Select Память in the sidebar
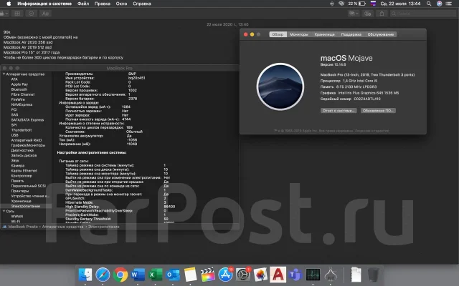Viewport: 459px width, 286px height. (17, 181)
